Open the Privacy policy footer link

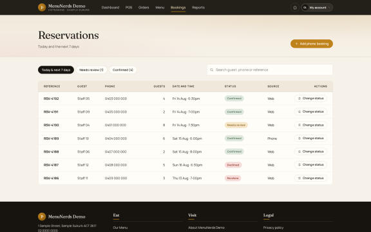[273, 227]
